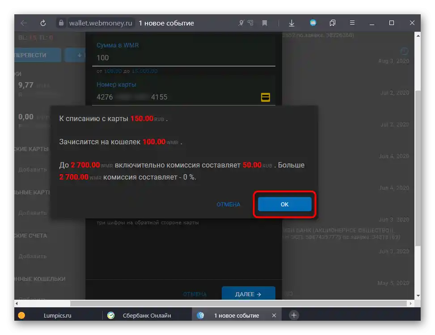Click the yellow card icon in card field
This screenshot has height=335, width=435.
point(266,97)
